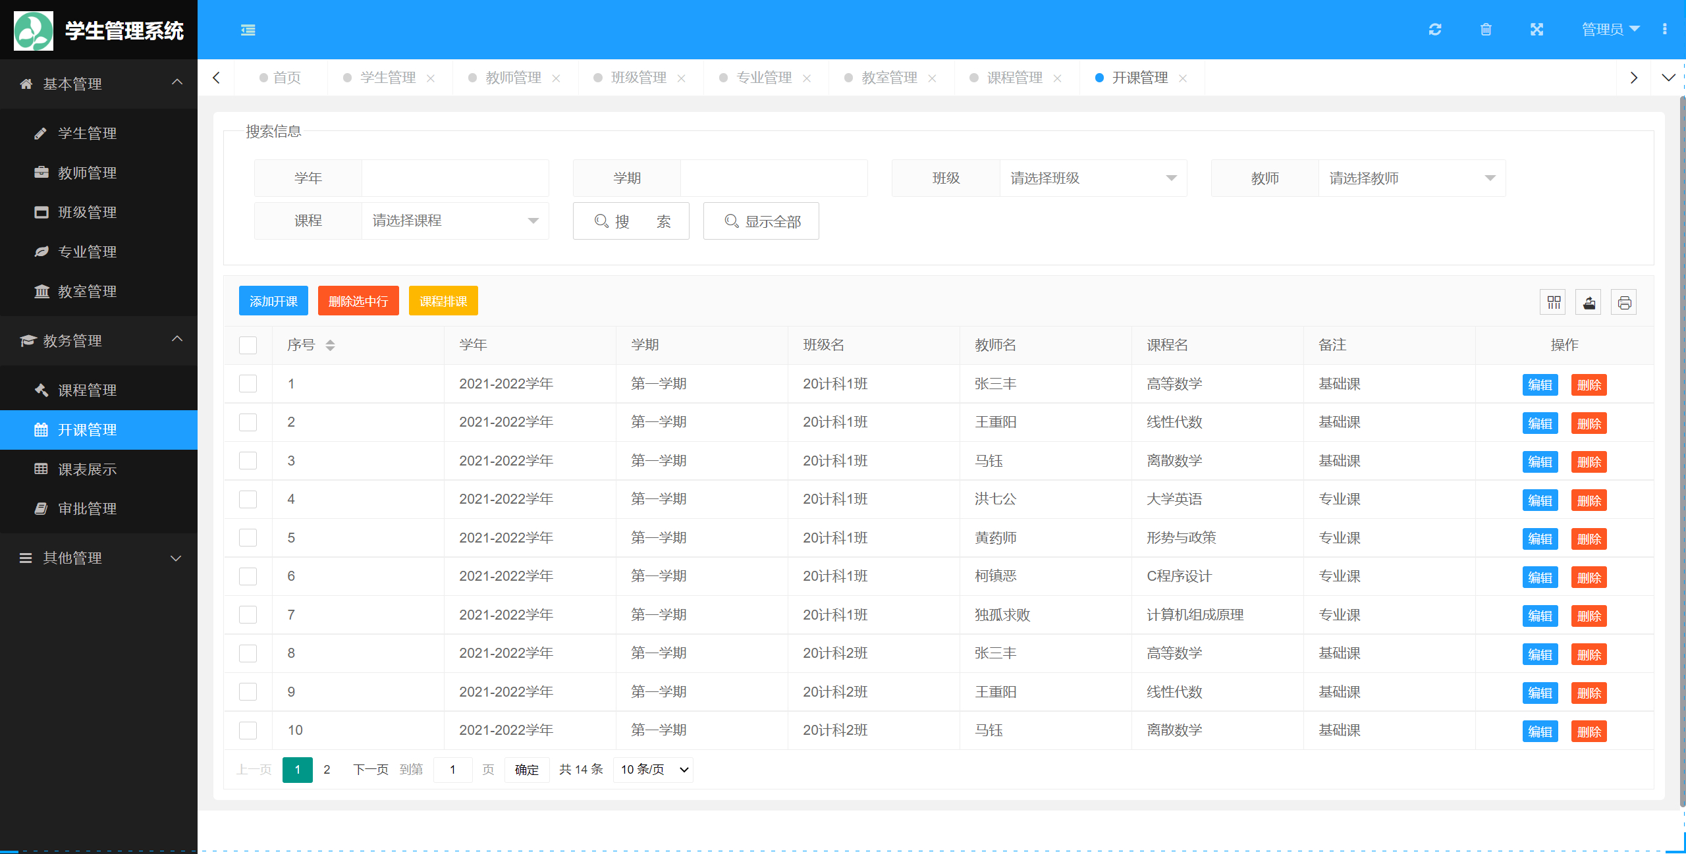Open 课程管理 in the sidebar
The width and height of the screenshot is (1686, 854).
(x=99, y=390)
